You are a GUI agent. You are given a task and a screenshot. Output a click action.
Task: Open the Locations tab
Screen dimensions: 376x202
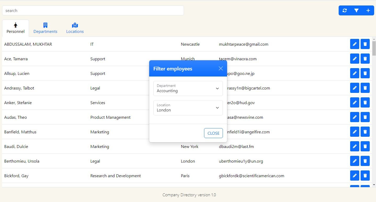coord(75,28)
